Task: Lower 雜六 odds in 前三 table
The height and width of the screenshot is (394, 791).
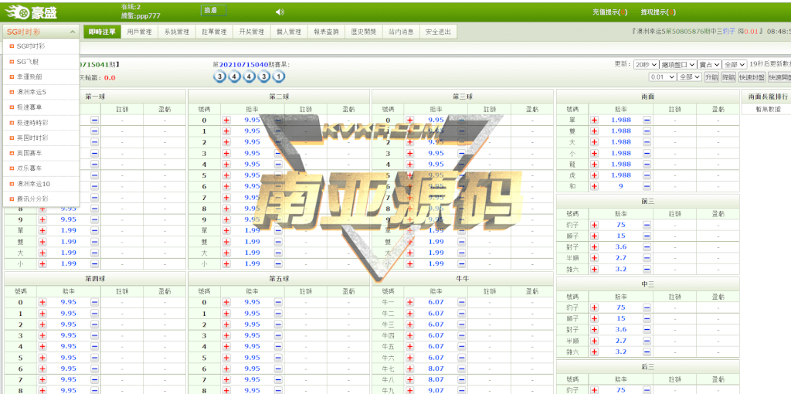Action: pyautogui.click(x=647, y=270)
